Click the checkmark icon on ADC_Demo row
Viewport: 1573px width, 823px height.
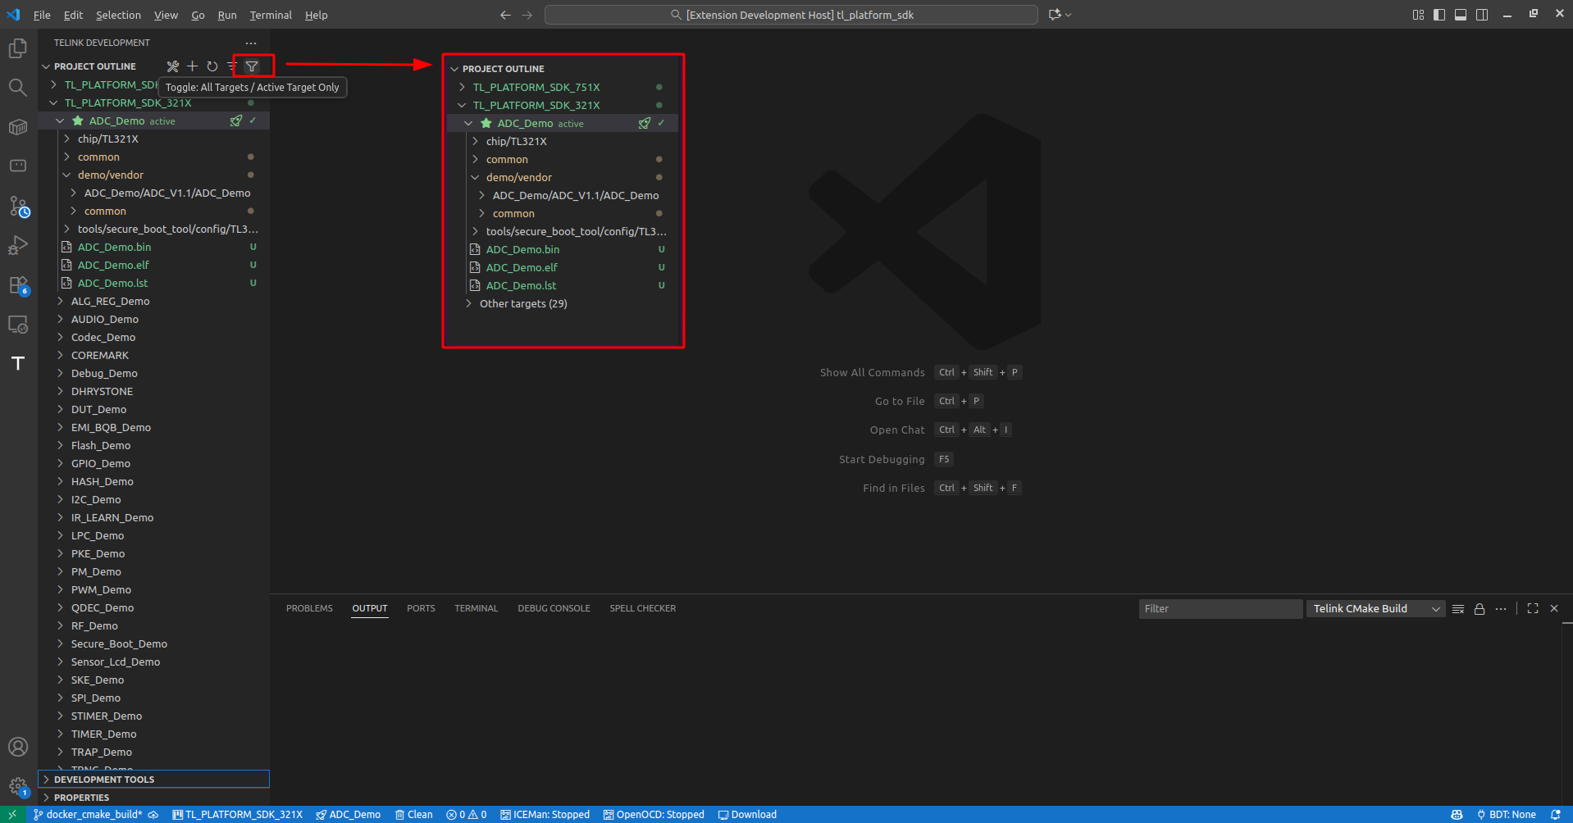coord(253,120)
